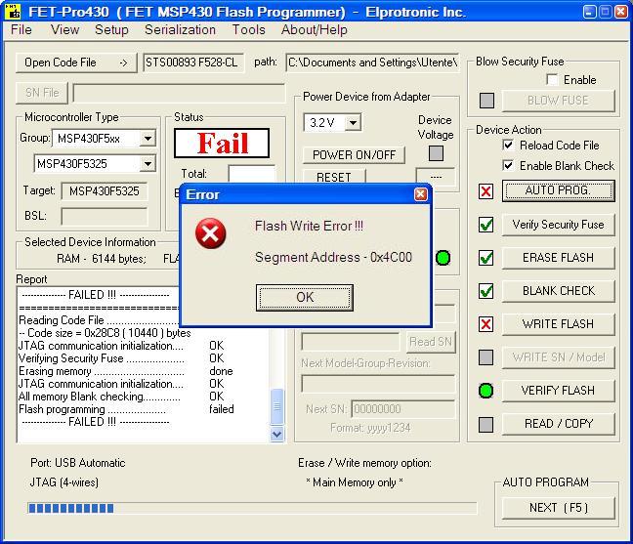Open the Tools menu

pos(248,30)
